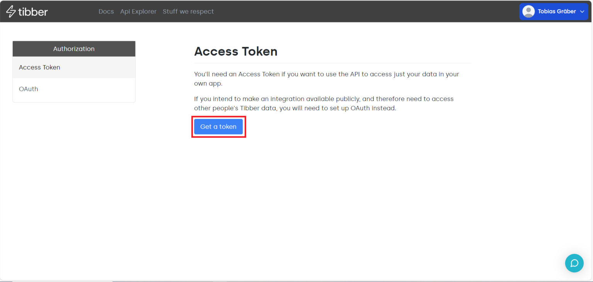Screen dimensions: 593x282
Task: Select Access Token in the sidebar
Action: coord(40,67)
